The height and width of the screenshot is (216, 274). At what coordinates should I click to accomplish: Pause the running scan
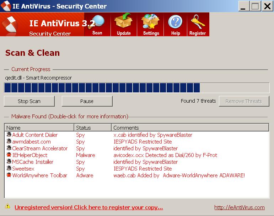[x=87, y=101]
